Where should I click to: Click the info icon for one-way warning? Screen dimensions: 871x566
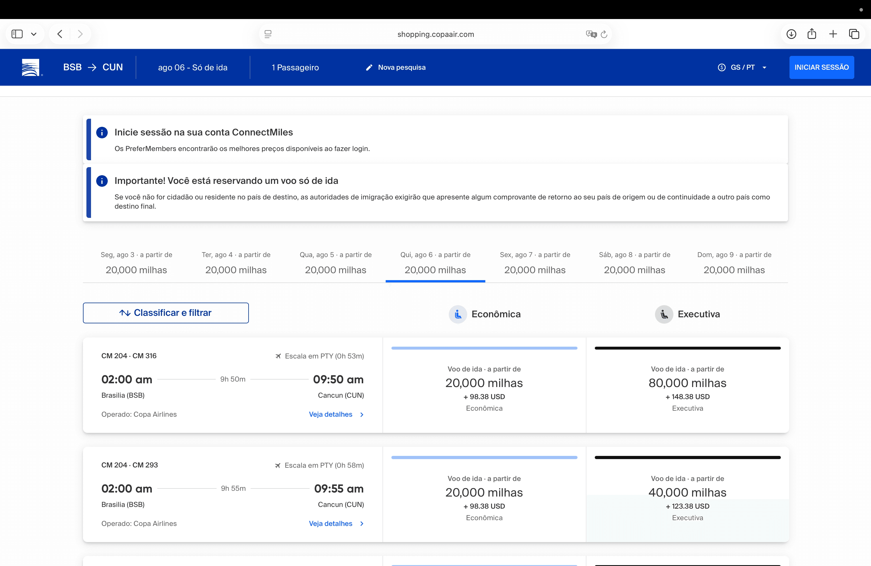(102, 181)
